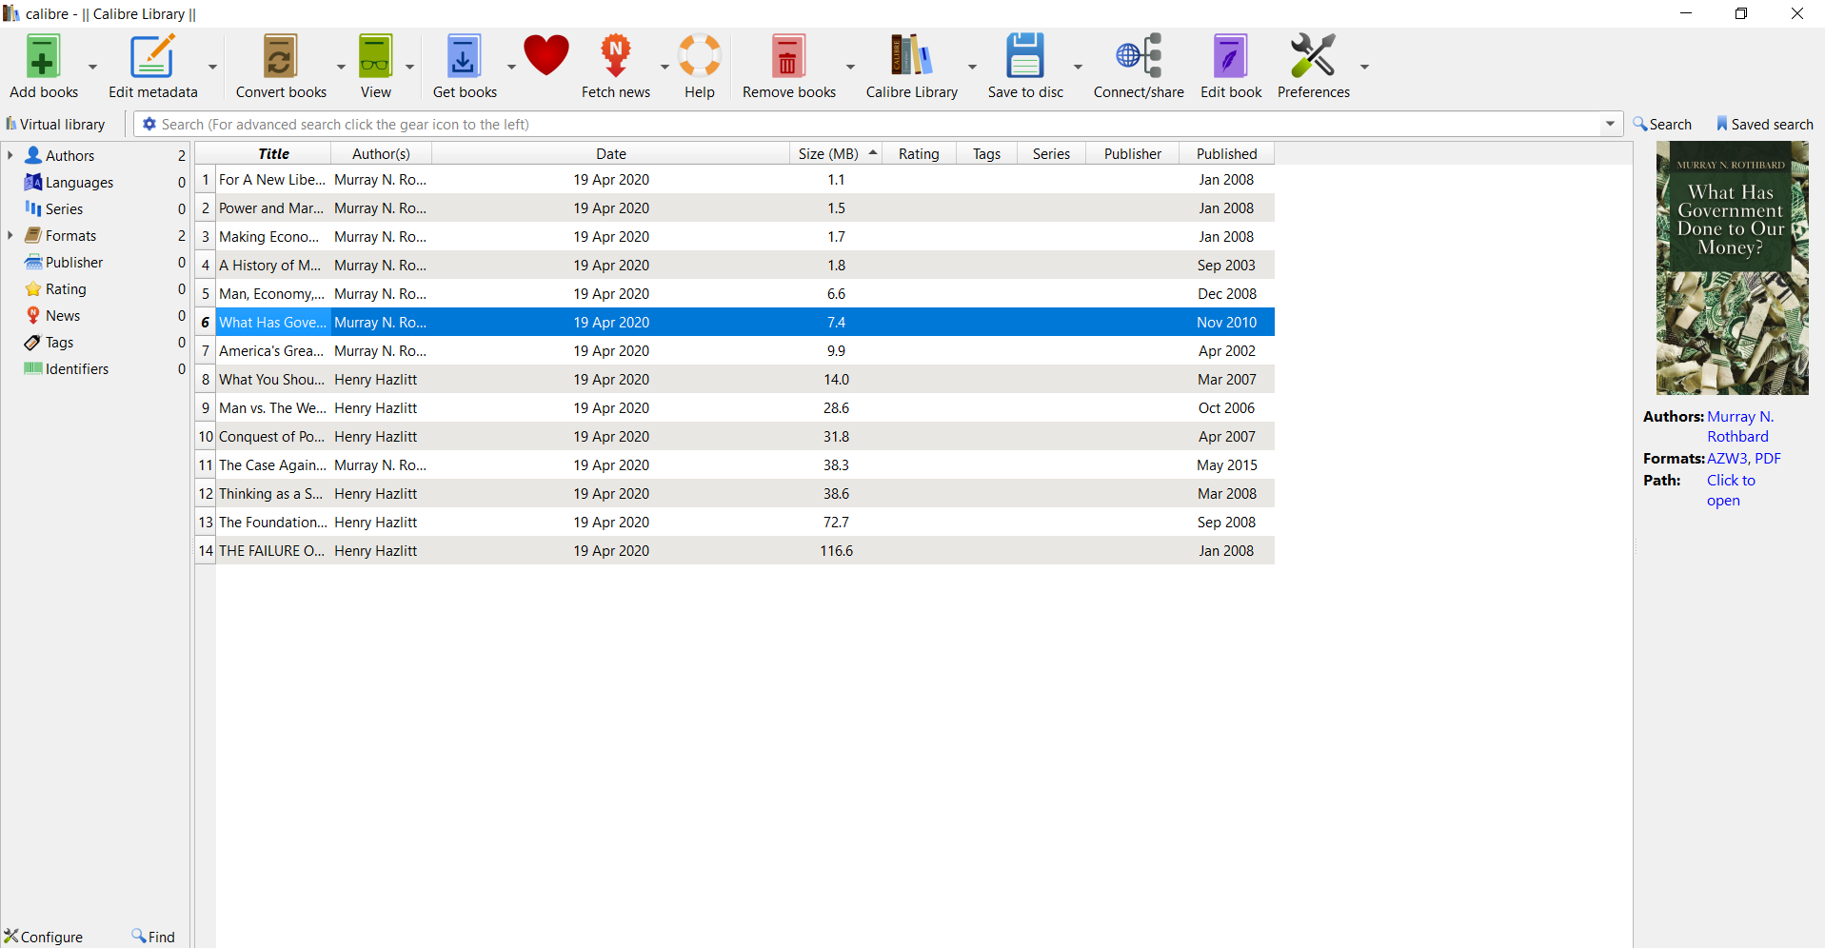
Task: Sort by the Published column header
Action: 1226,153
